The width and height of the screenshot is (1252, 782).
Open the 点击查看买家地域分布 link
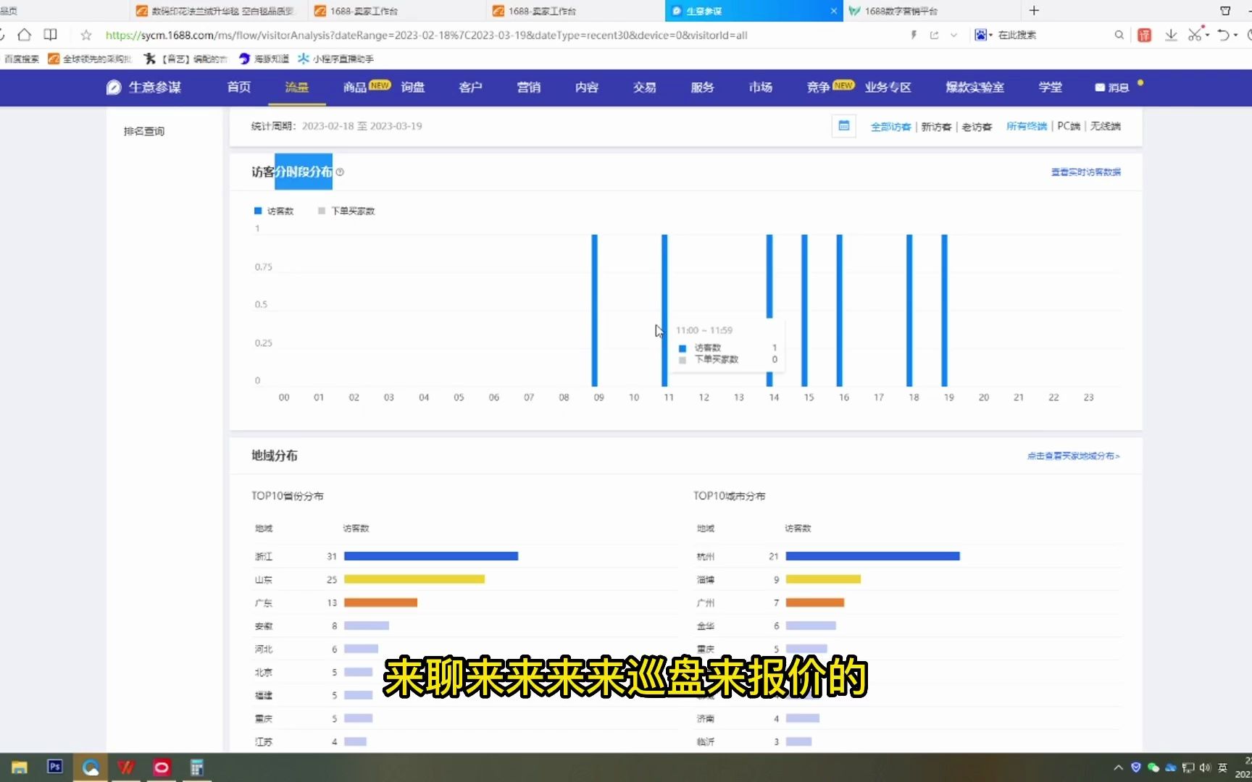coord(1073,456)
